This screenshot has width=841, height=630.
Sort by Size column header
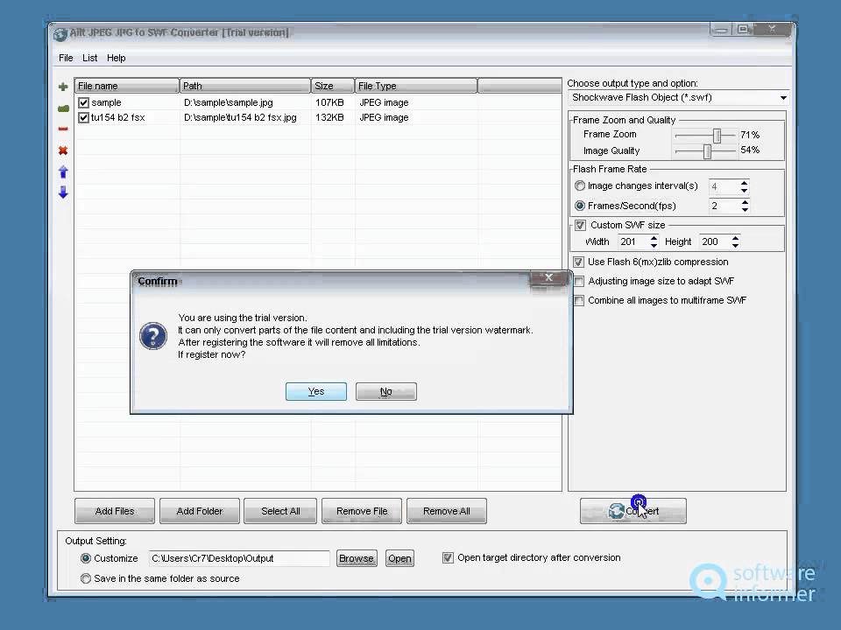click(x=333, y=86)
